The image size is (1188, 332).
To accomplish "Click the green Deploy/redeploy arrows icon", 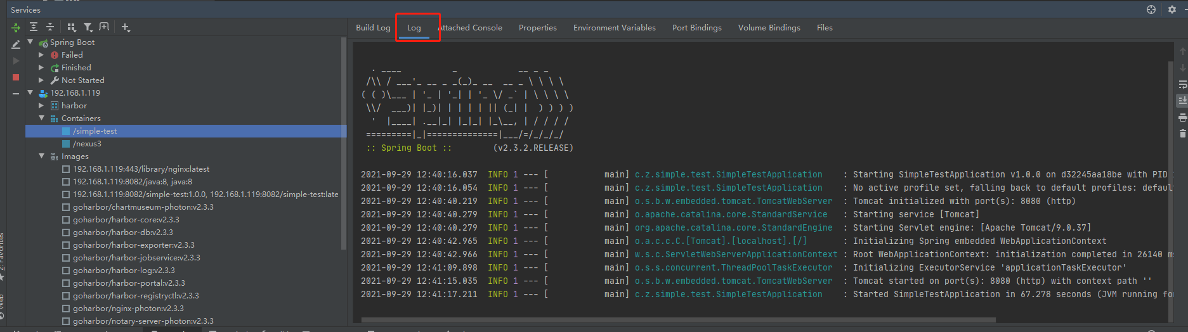I will [16, 27].
